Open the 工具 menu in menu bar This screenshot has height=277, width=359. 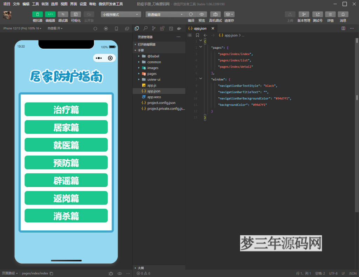[35, 4]
